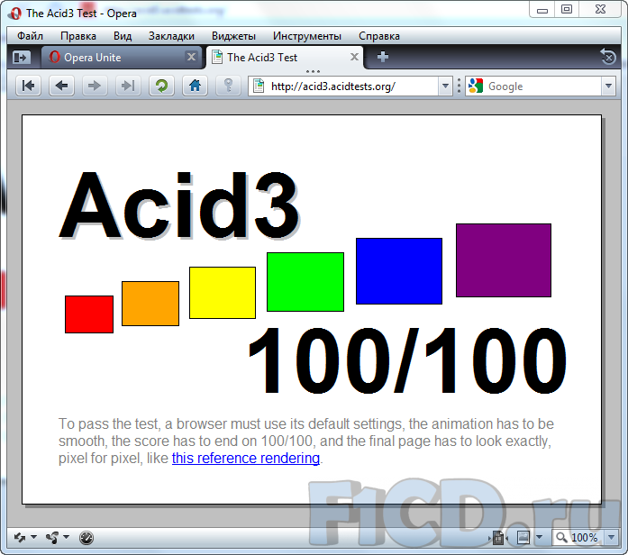The height and width of the screenshot is (555, 628).
Task: Click the purple Acid3 box
Action: [x=504, y=260]
